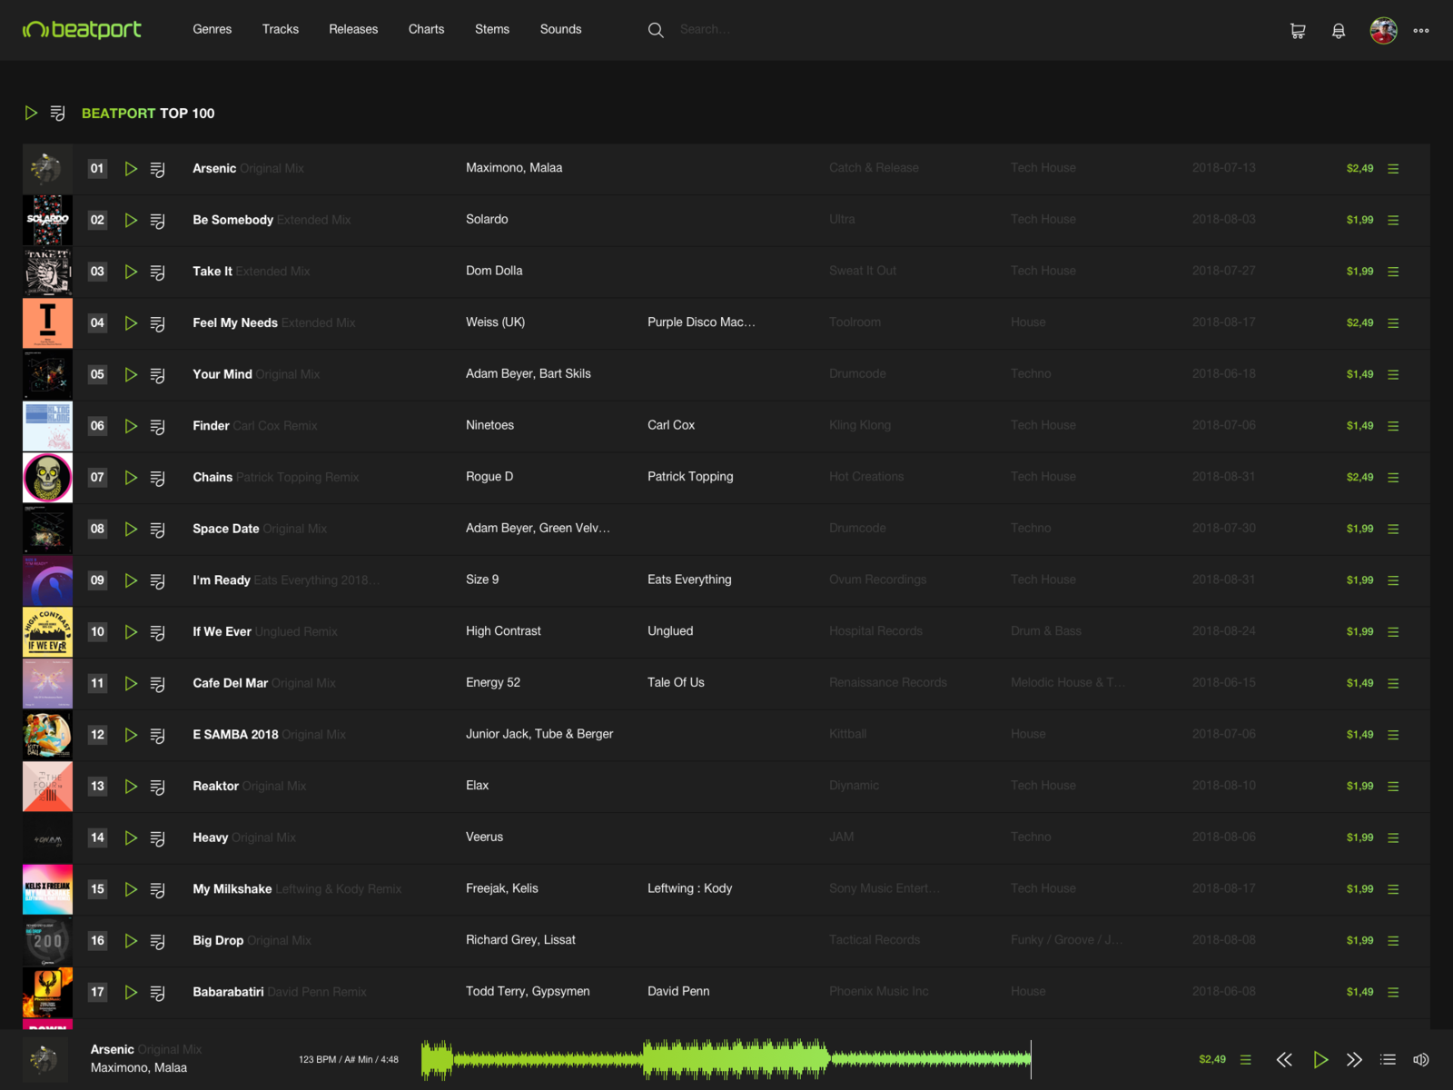
Task: Open the shopping cart icon
Action: pos(1298,31)
